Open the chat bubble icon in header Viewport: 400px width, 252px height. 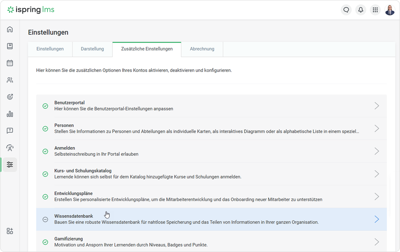point(346,10)
